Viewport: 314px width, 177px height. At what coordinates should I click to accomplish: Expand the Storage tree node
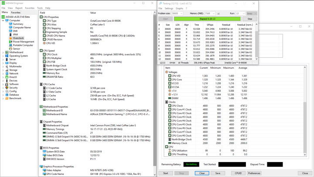point(3,70)
